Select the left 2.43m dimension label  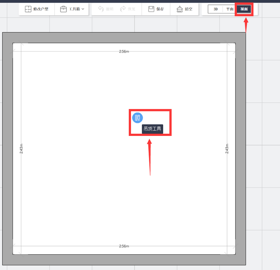pyautogui.click(x=21, y=149)
